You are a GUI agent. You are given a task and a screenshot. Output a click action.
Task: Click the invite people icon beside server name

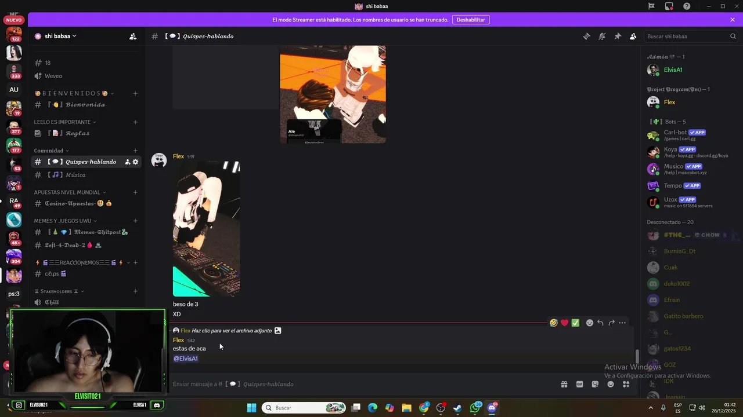pyautogui.click(x=133, y=36)
